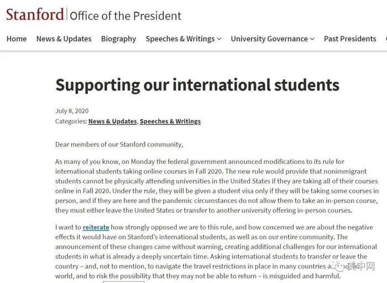The height and width of the screenshot is (283, 387).
Task: Expand the Speeches & Writings chevron arrow
Action: [x=219, y=39]
